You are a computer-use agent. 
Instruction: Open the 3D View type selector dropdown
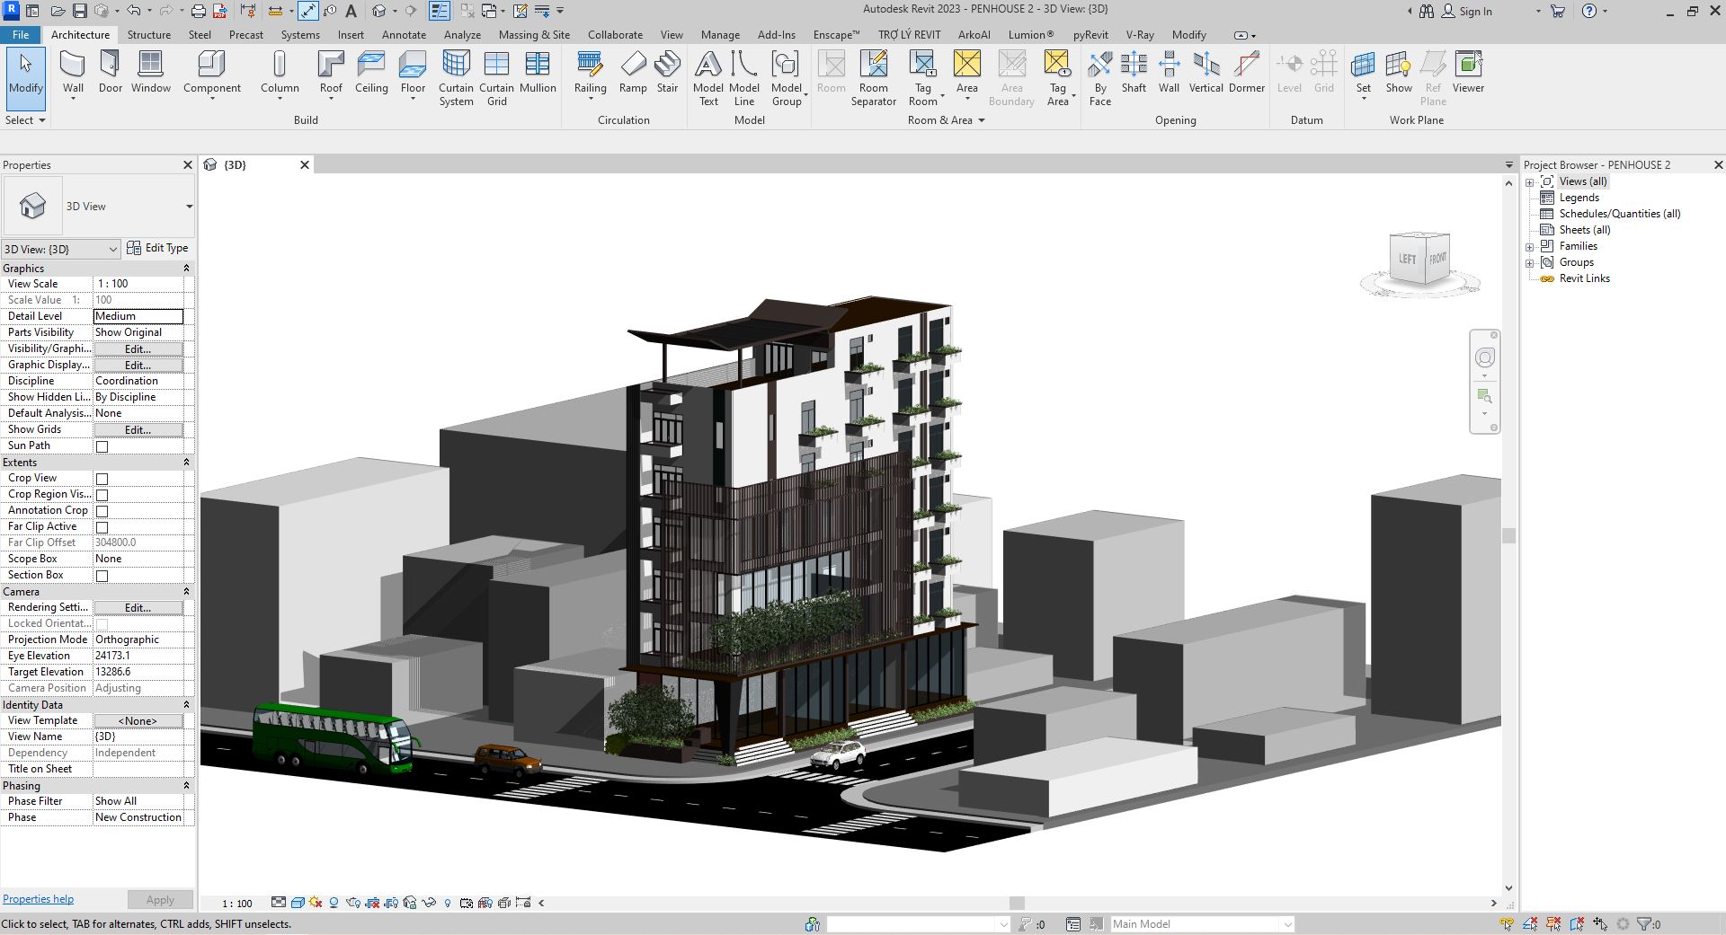click(x=189, y=207)
